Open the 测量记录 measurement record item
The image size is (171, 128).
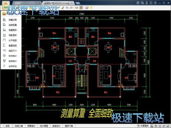[11, 20]
